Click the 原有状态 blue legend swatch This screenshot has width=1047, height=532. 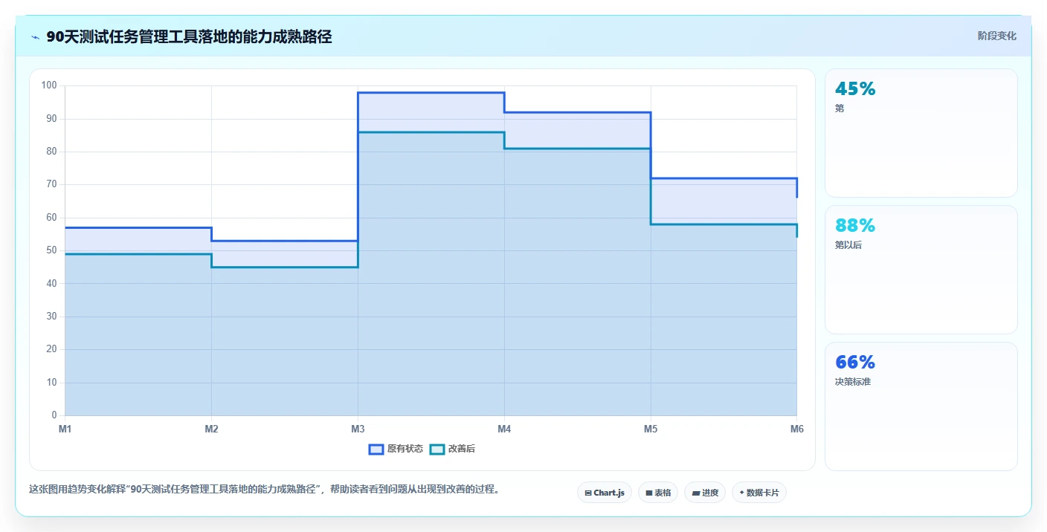(376, 449)
